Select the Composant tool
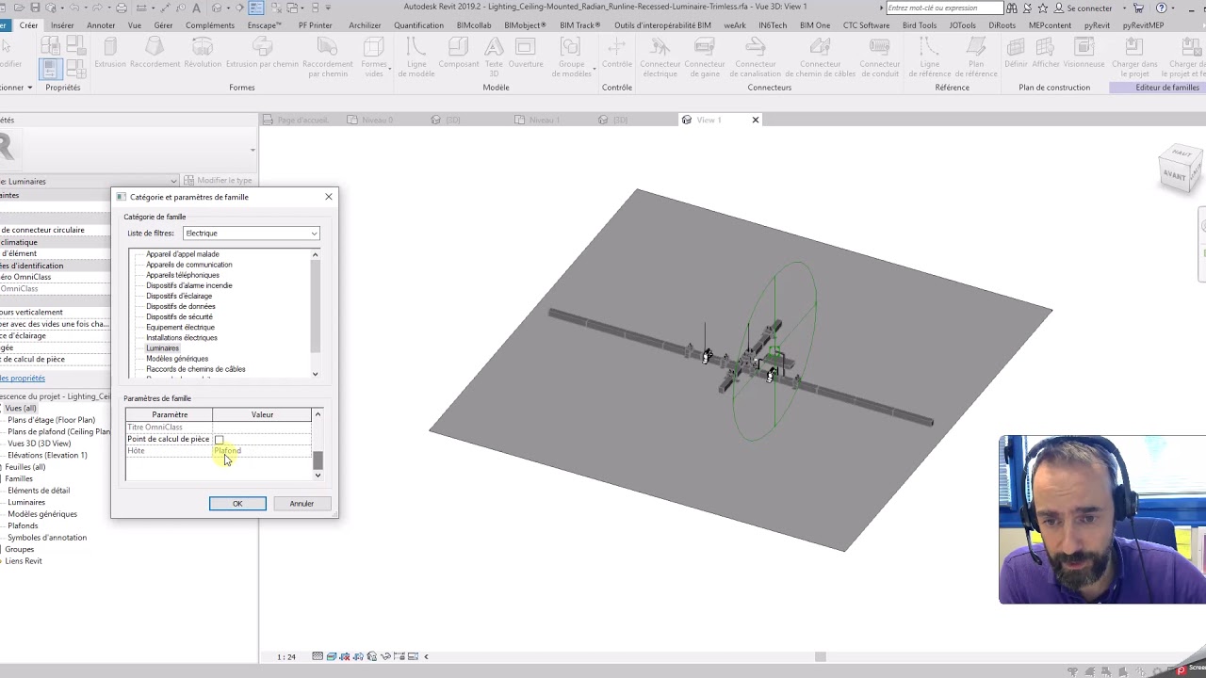1206x678 pixels. pos(459,52)
